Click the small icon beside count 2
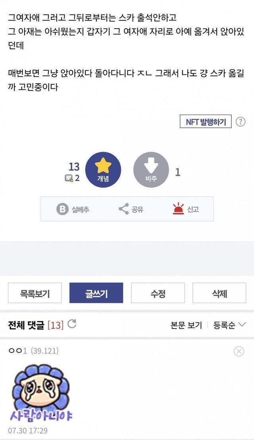This screenshot has height=440, width=254. (x=69, y=178)
